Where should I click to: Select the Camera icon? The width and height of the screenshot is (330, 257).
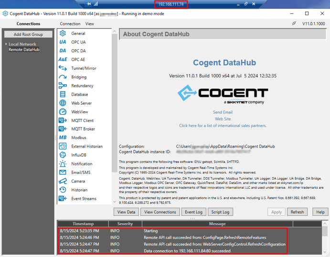click(x=63, y=181)
